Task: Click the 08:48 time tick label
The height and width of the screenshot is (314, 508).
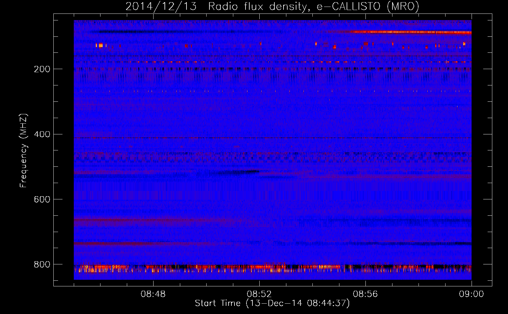Action: point(153,294)
